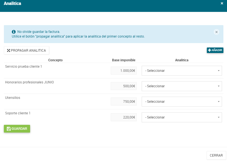Close the Analitica dialog with the X icon
The width and height of the screenshot is (227, 161).
(222, 3)
